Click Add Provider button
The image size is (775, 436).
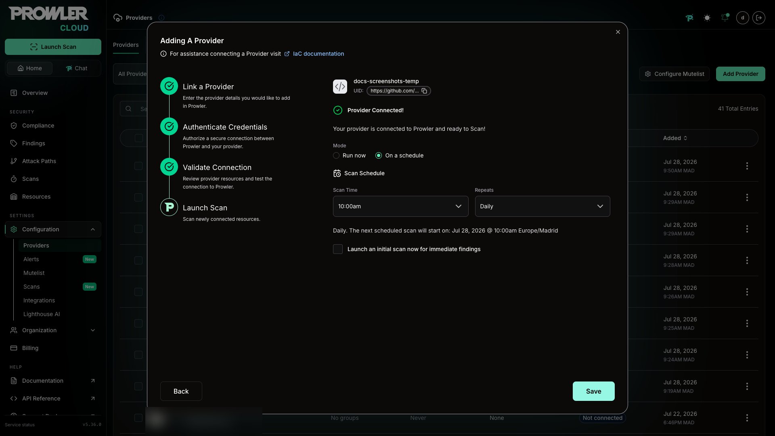740,74
